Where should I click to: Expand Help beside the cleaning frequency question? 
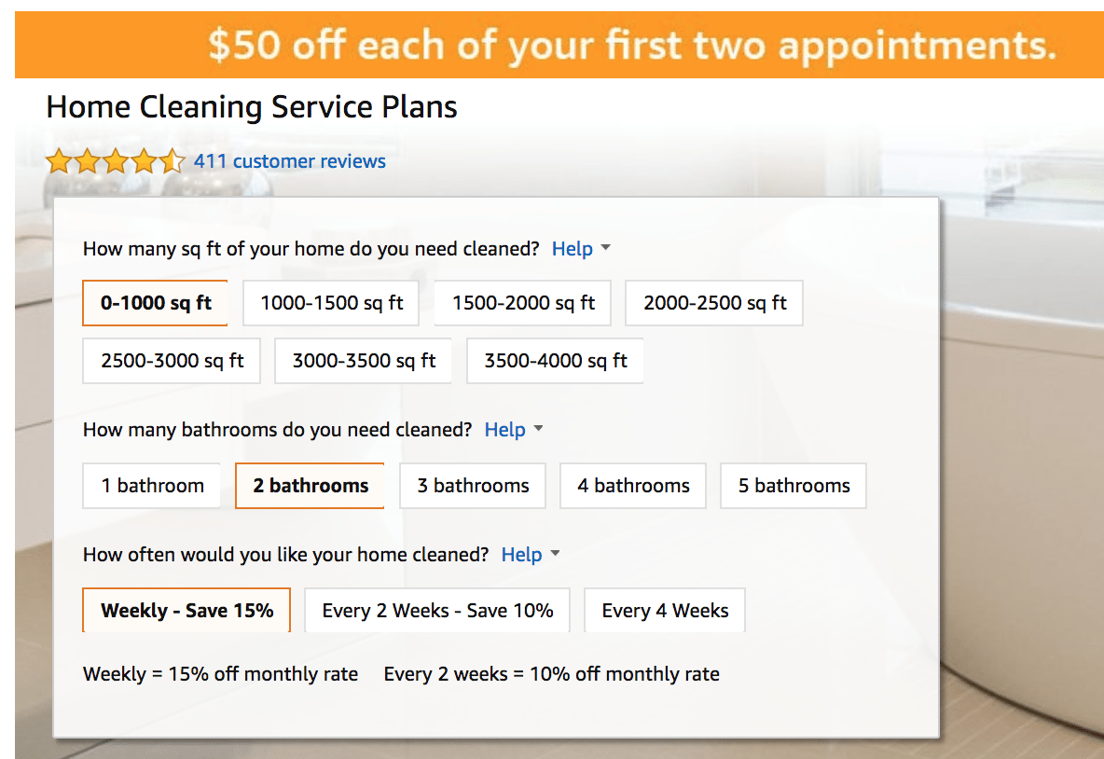[531, 555]
